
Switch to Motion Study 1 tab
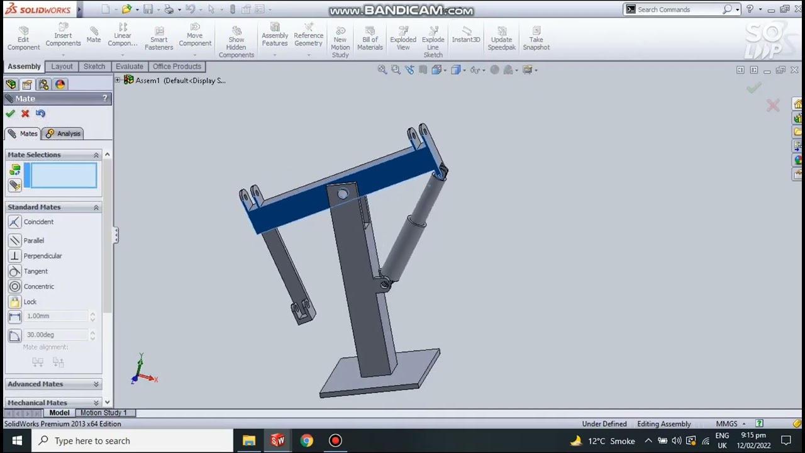[x=103, y=413]
